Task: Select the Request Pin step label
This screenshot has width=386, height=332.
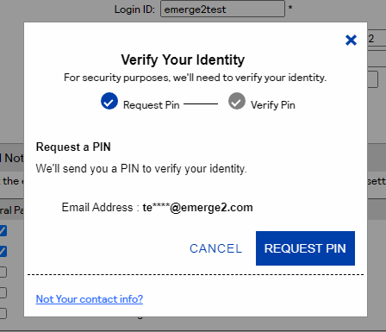Action: 152,105
